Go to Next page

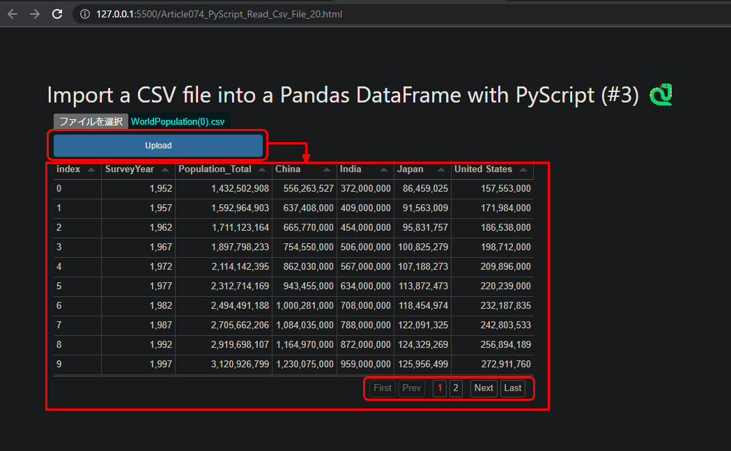click(484, 388)
